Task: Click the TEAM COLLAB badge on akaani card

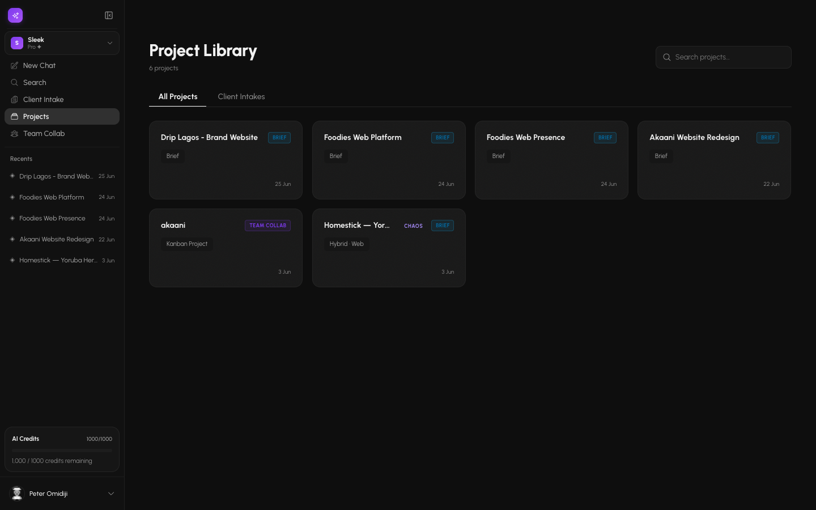Action: click(268, 226)
